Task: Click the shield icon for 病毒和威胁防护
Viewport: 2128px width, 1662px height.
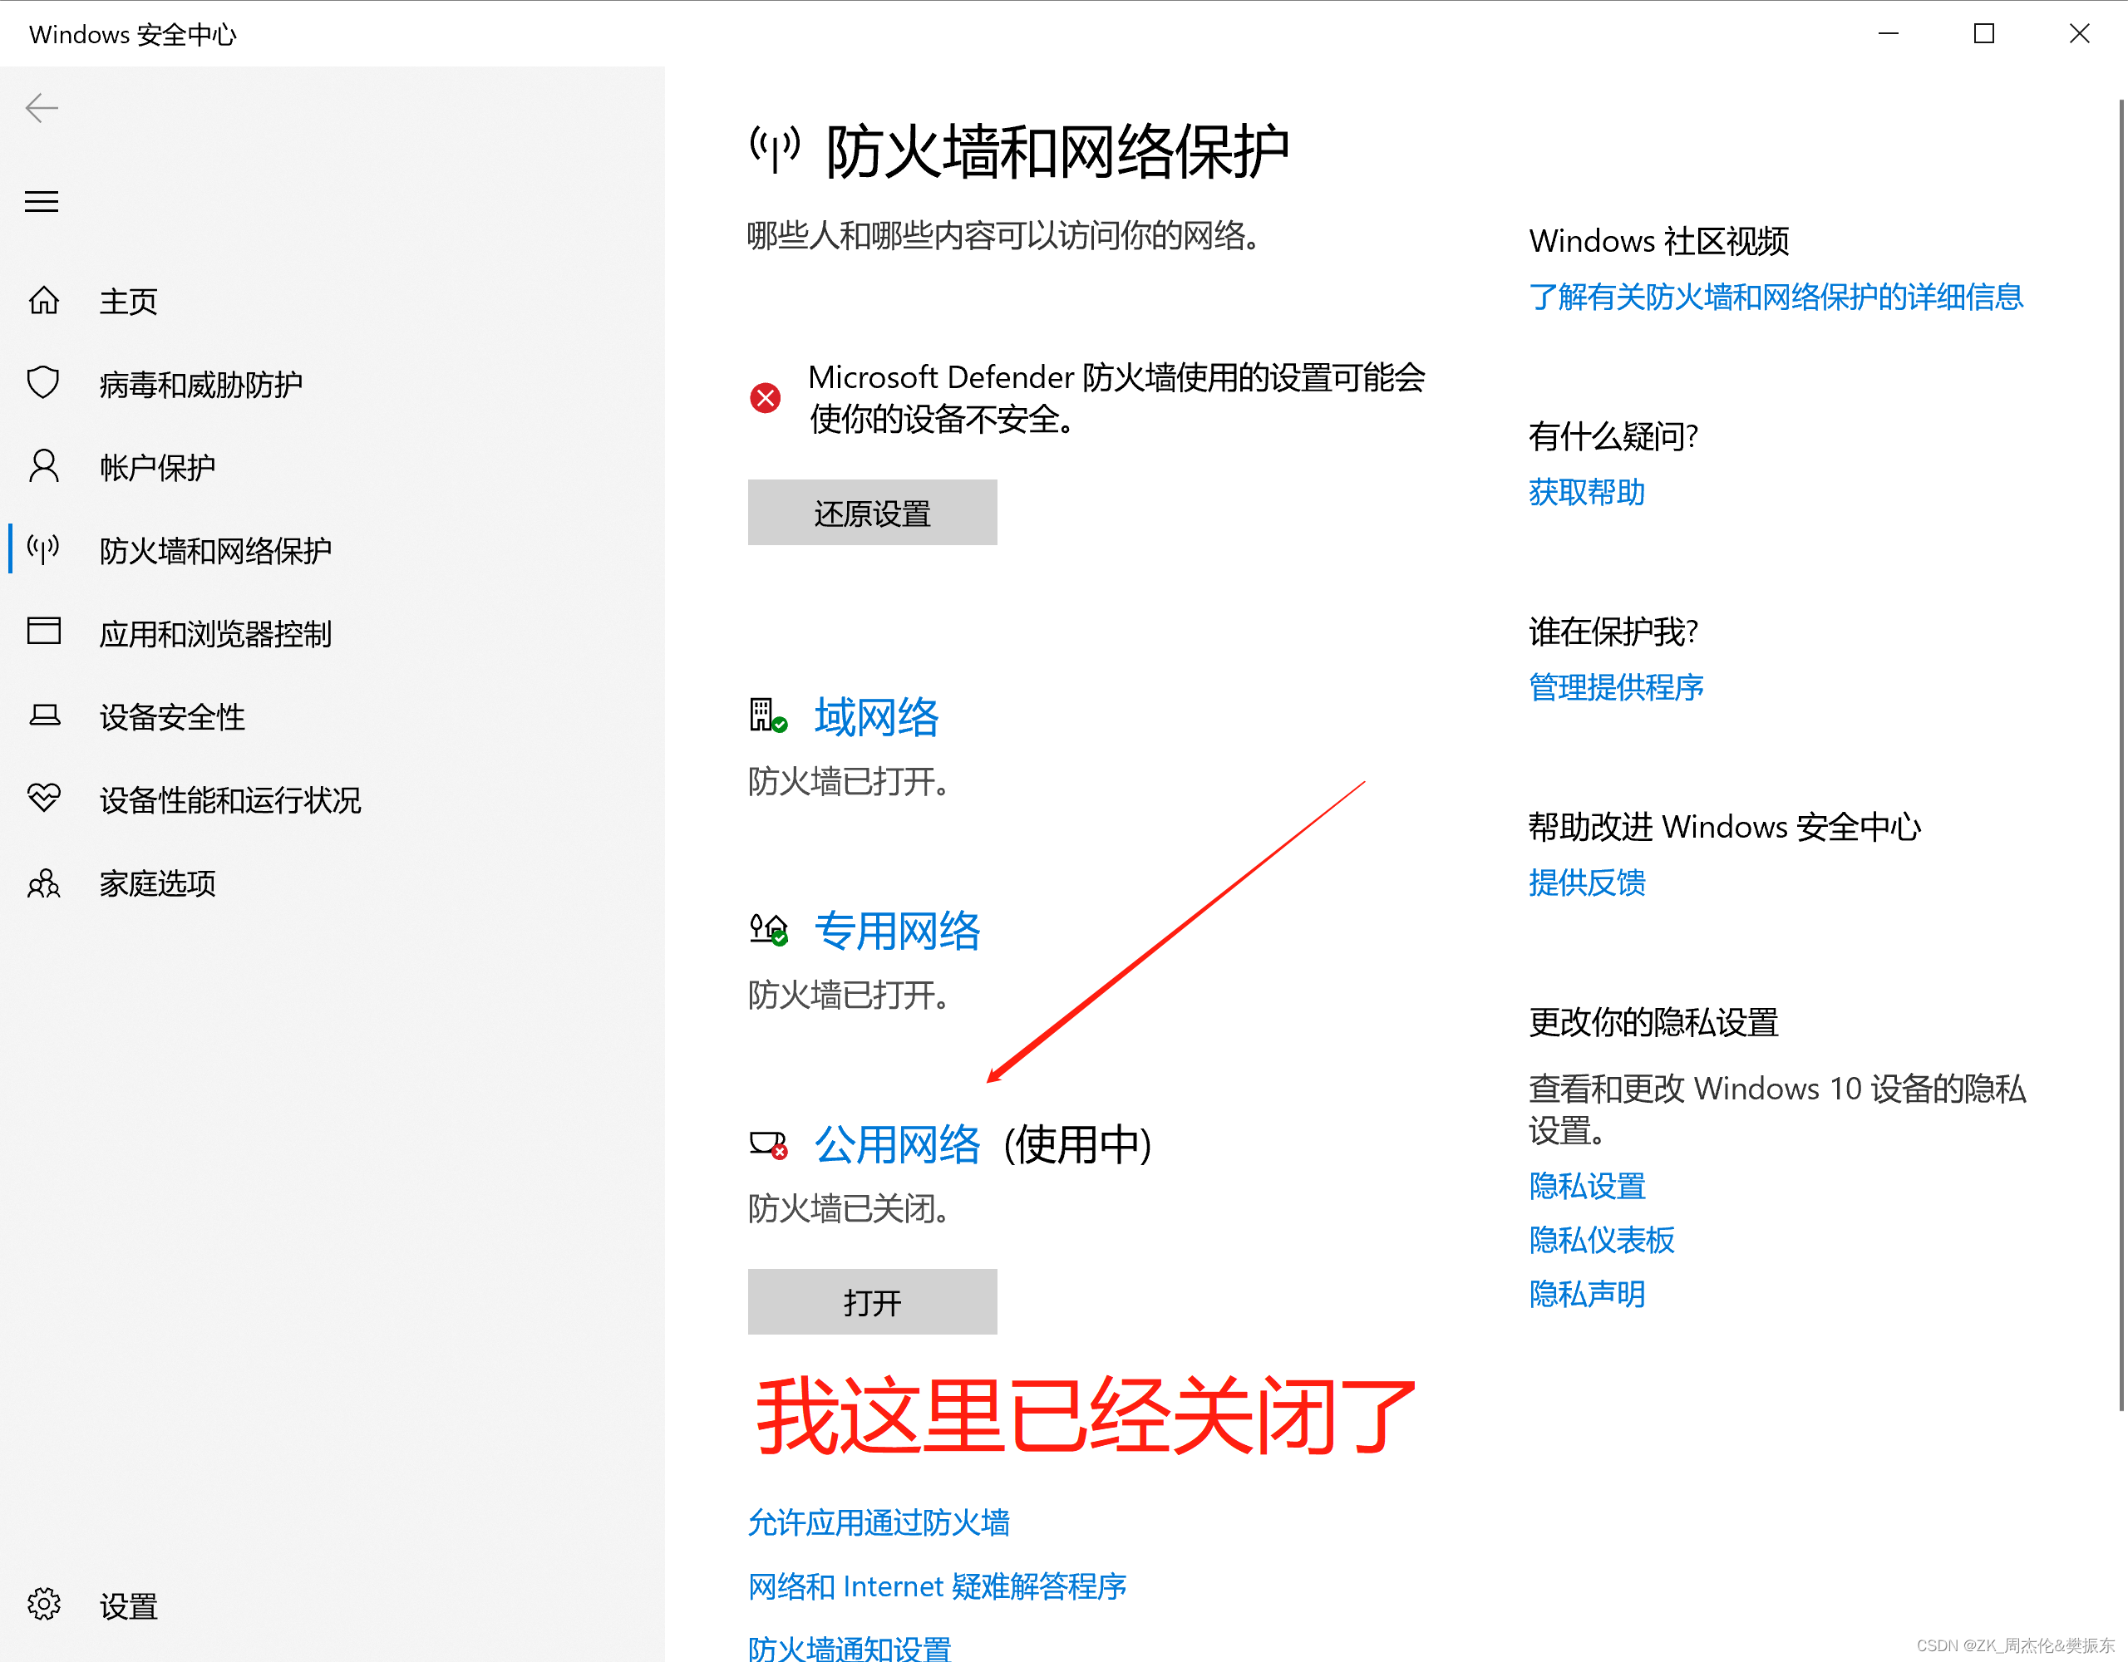Action: click(44, 383)
